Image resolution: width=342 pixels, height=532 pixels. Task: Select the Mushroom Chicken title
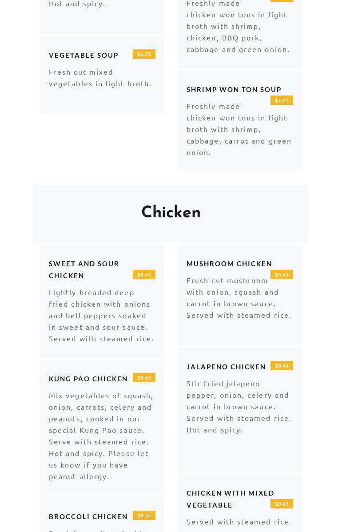click(229, 264)
